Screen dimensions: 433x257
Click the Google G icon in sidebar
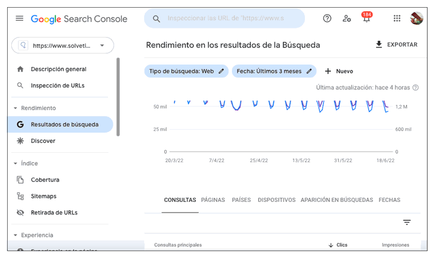click(x=20, y=124)
